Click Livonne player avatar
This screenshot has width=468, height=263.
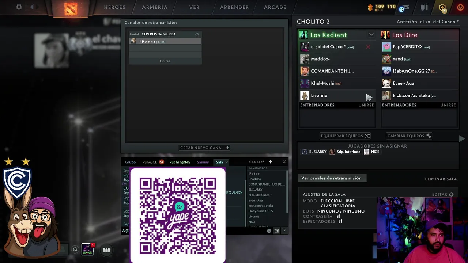pos(305,95)
